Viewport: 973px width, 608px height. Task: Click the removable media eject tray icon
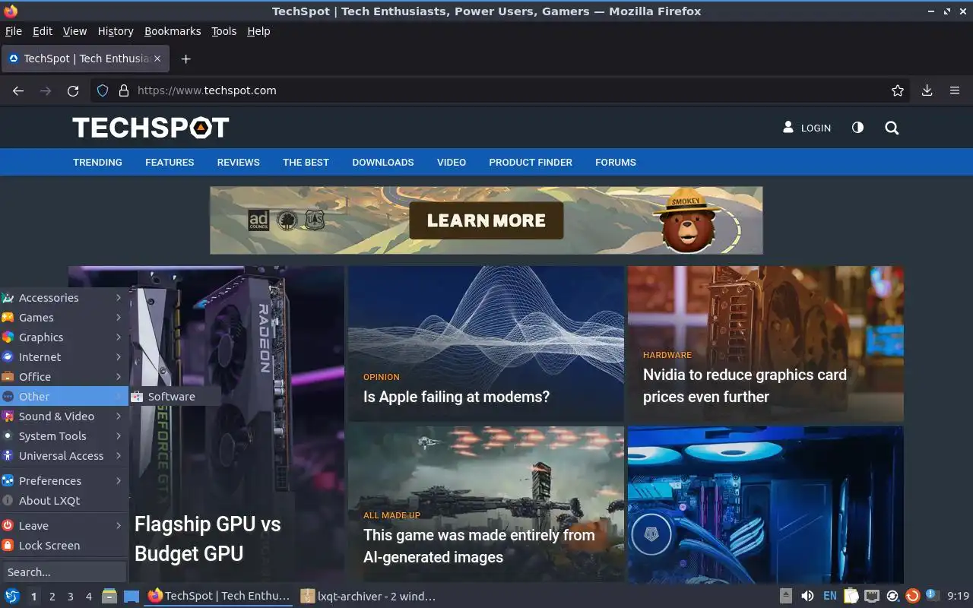pos(786,596)
